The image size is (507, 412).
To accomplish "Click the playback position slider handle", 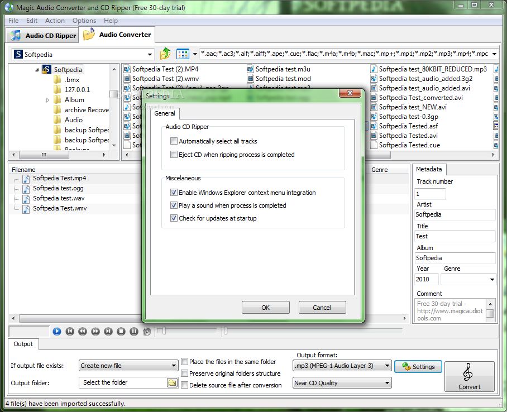I will (x=226, y=330).
